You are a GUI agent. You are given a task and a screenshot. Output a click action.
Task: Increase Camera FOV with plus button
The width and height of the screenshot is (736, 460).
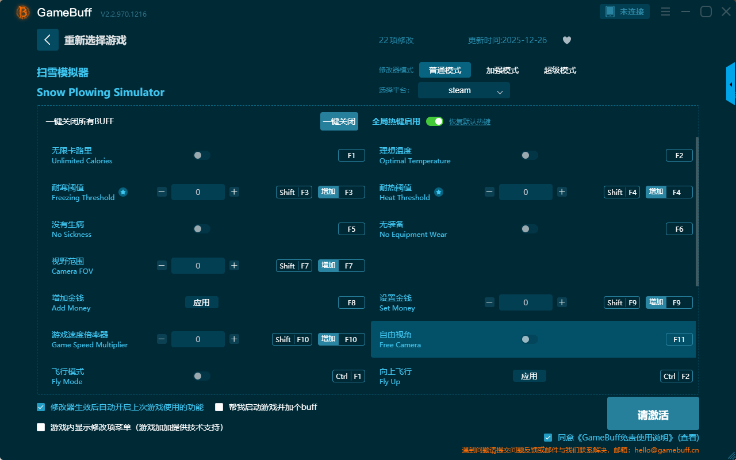tap(234, 266)
